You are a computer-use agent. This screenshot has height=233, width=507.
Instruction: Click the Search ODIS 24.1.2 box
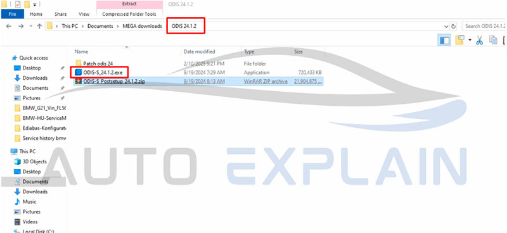[x=484, y=26]
